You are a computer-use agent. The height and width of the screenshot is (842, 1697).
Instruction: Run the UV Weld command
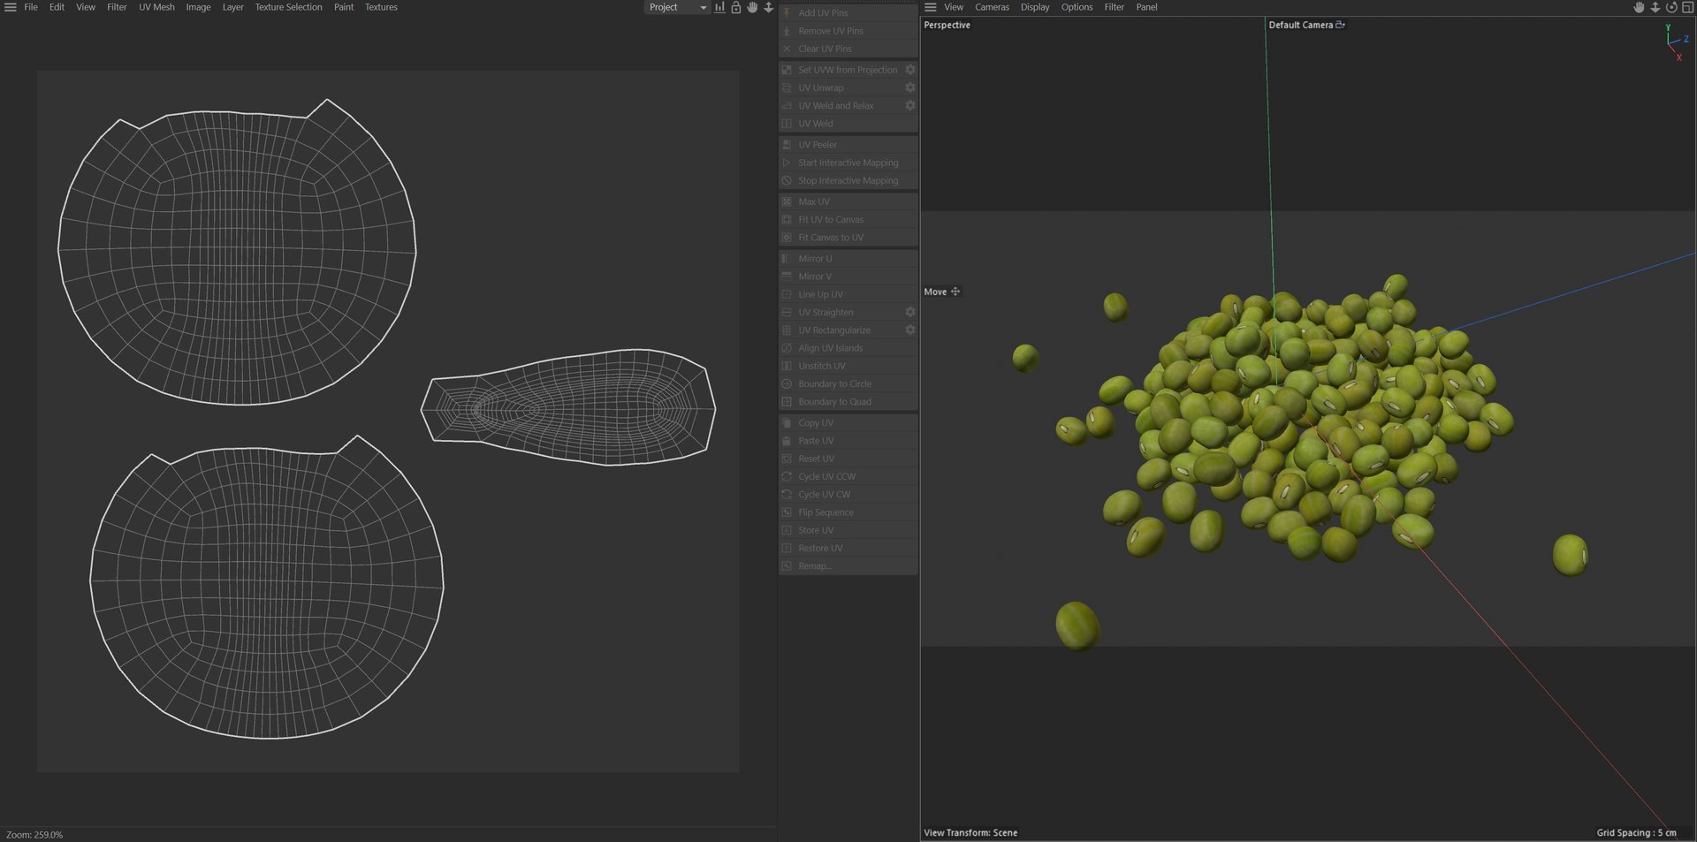point(848,124)
